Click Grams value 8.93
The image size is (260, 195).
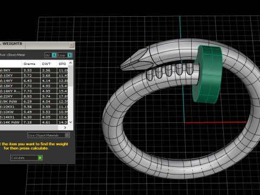point(28,96)
